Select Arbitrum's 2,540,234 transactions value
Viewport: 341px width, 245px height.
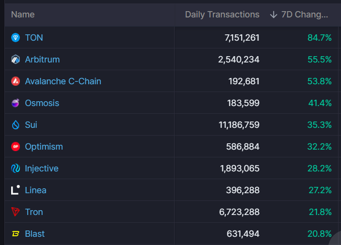[239, 60]
